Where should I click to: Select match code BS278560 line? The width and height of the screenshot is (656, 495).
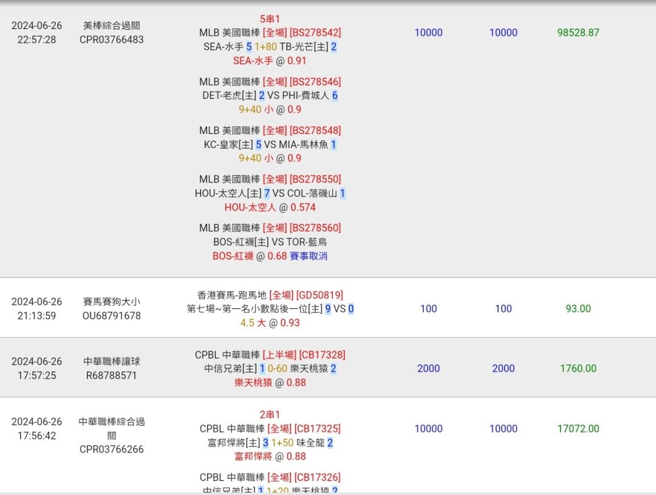pos(270,228)
